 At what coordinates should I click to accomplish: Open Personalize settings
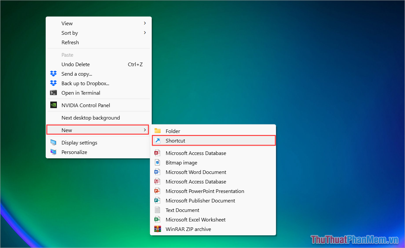click(x=74, y=152)
